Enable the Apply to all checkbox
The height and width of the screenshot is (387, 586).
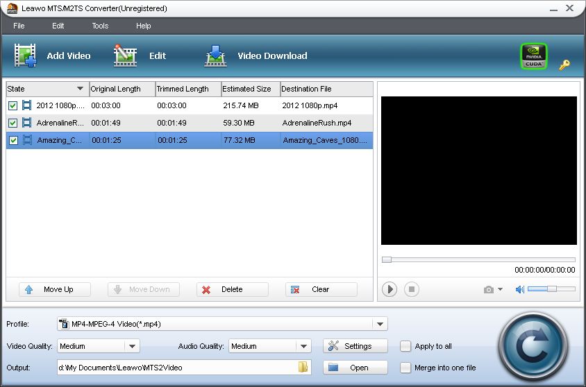[405, 346]
